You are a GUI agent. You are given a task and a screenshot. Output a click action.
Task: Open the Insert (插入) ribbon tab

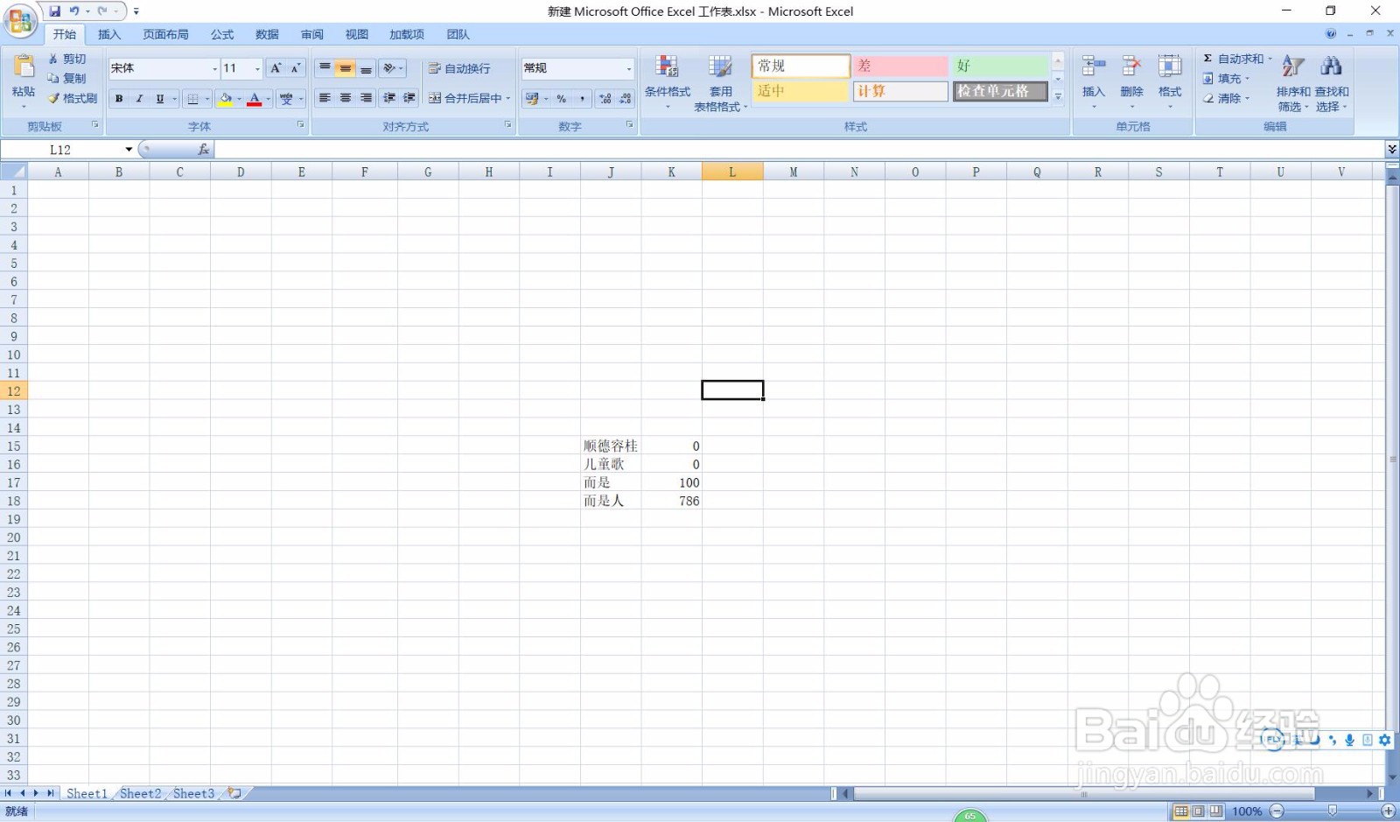click(109, 34)
